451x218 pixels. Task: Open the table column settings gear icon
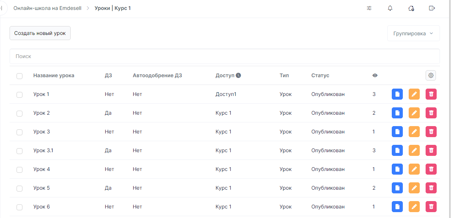tap(431, 75)
